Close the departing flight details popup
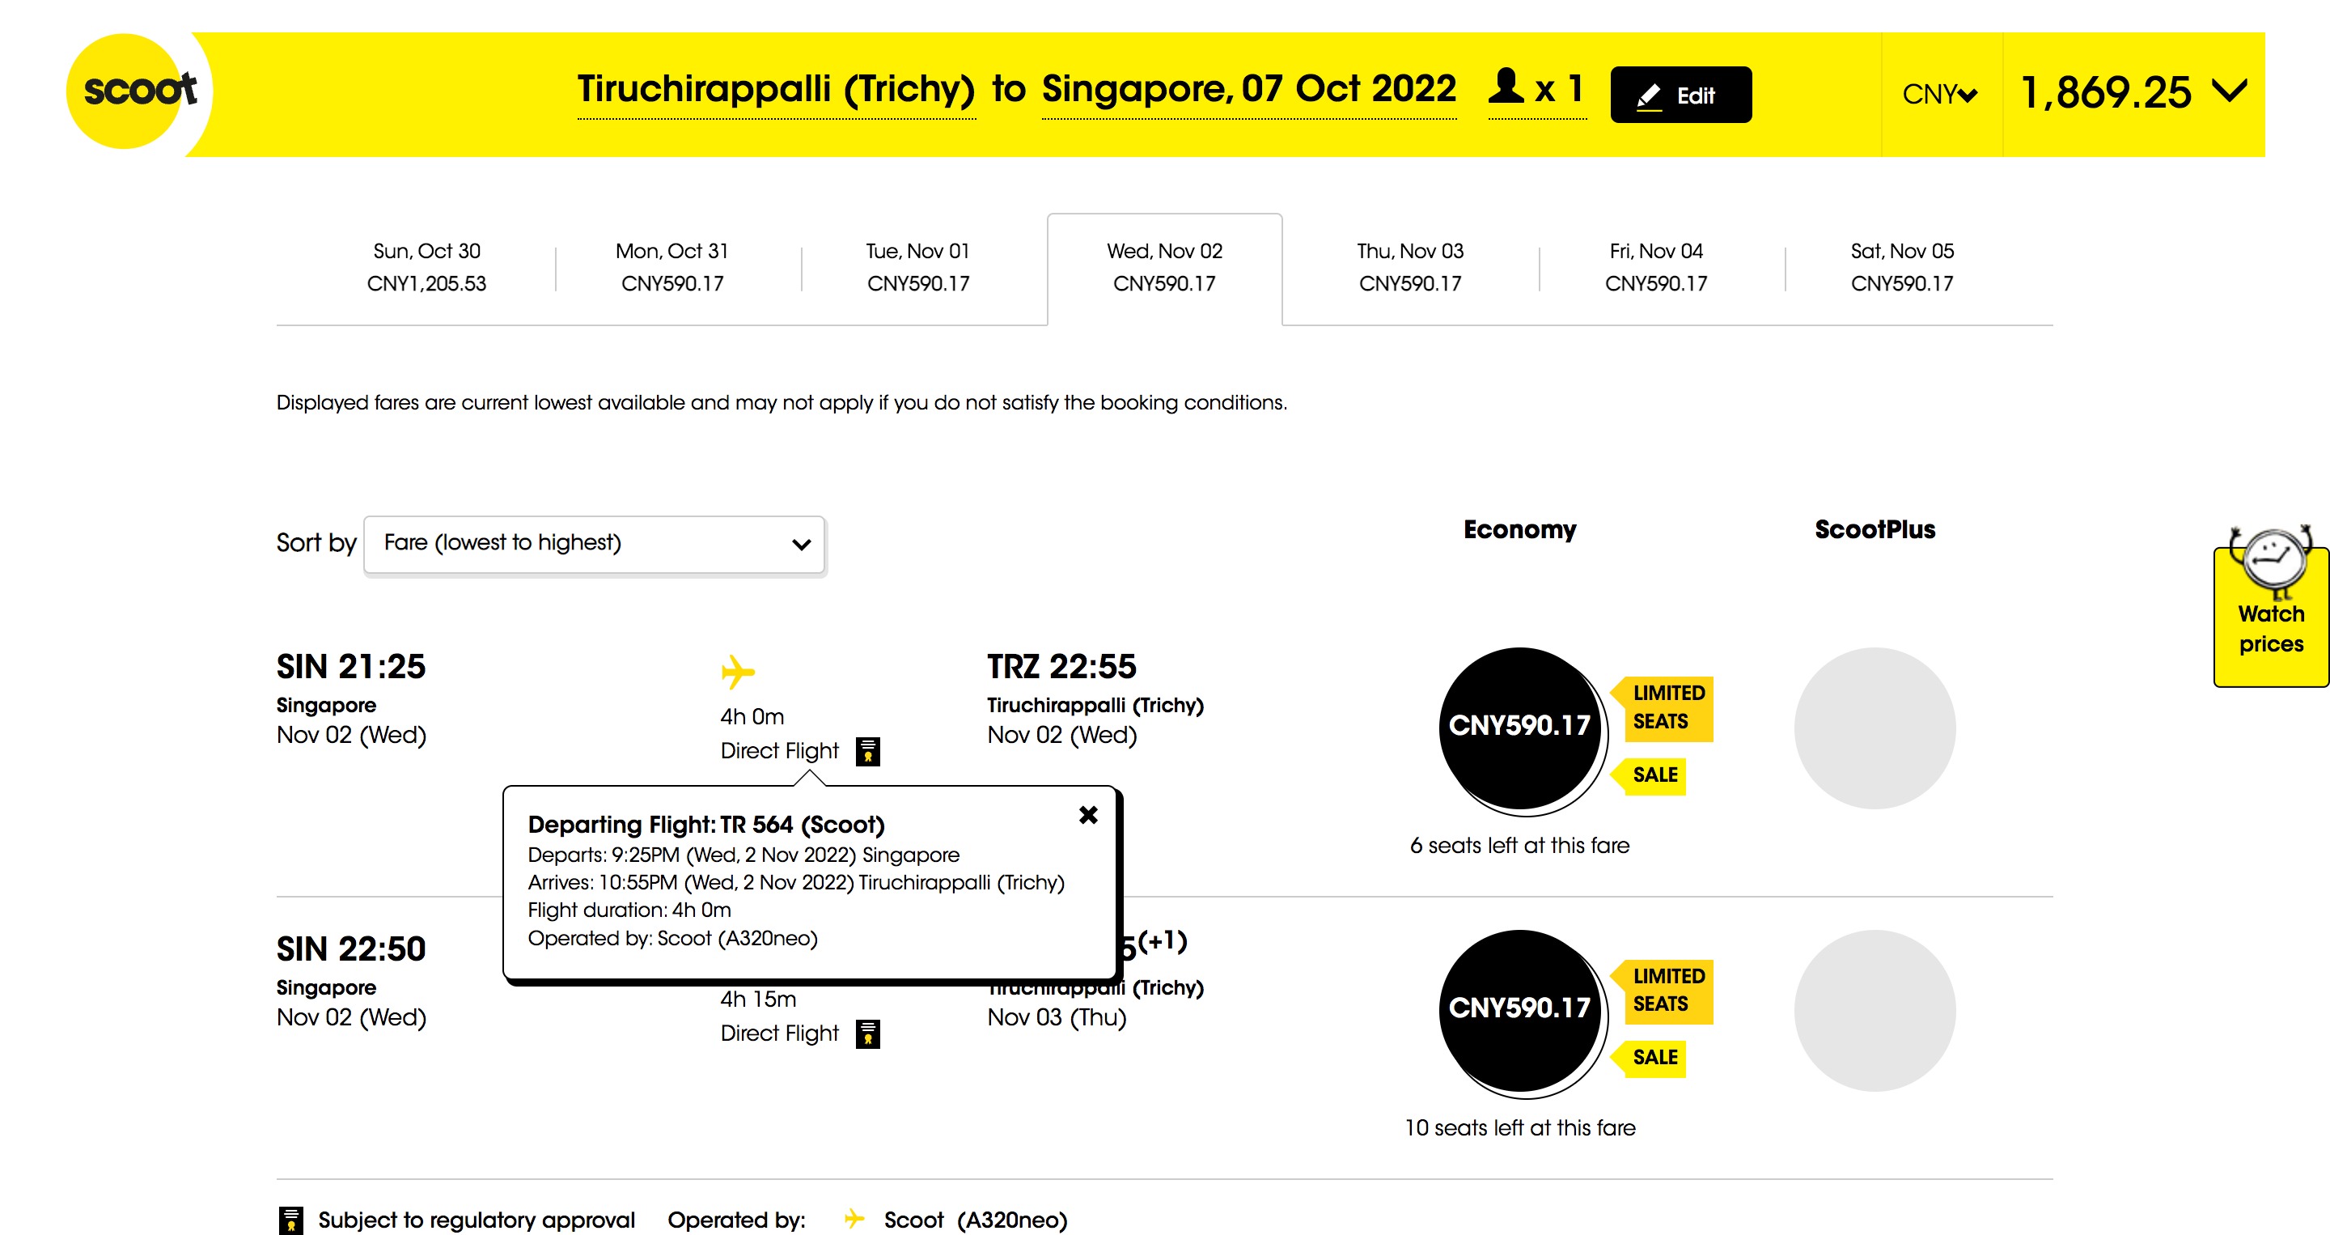This screenshot has width=2330, height=1235. (1088, 814)
